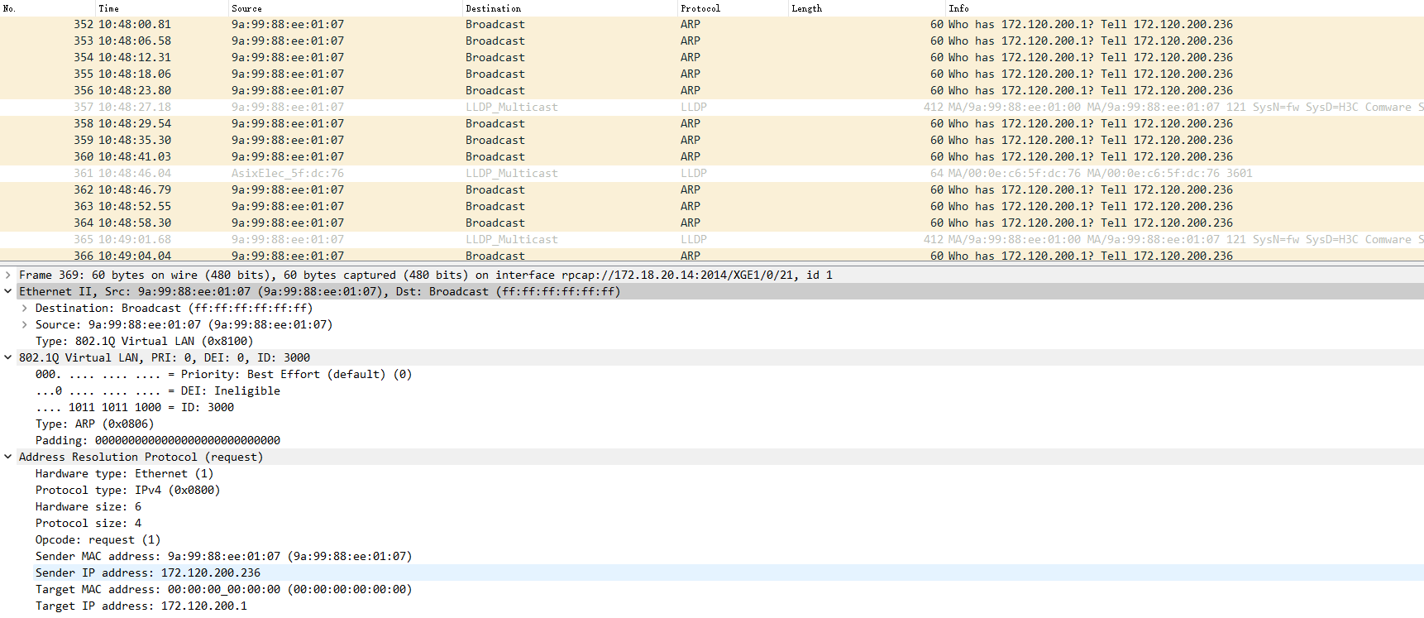Viewport: 1424px width, 618px height.
Task: Sort by the Protocol column header
Action: coord(733,8)
